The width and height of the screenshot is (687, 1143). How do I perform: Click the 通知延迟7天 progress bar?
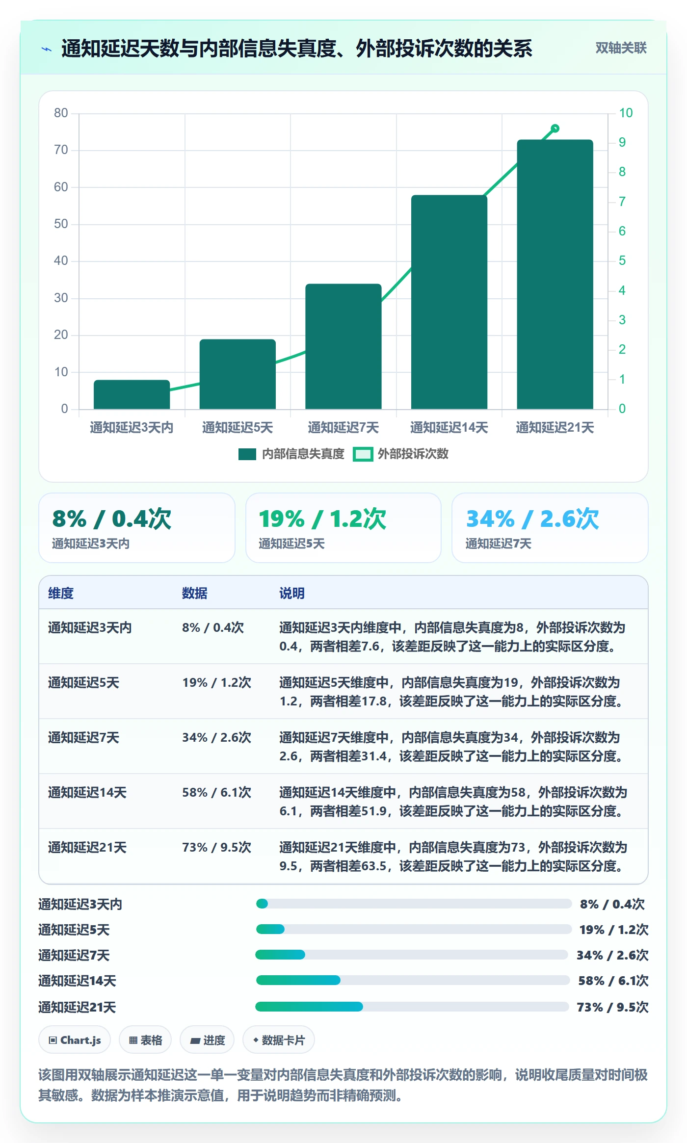[x=412, y=955]
